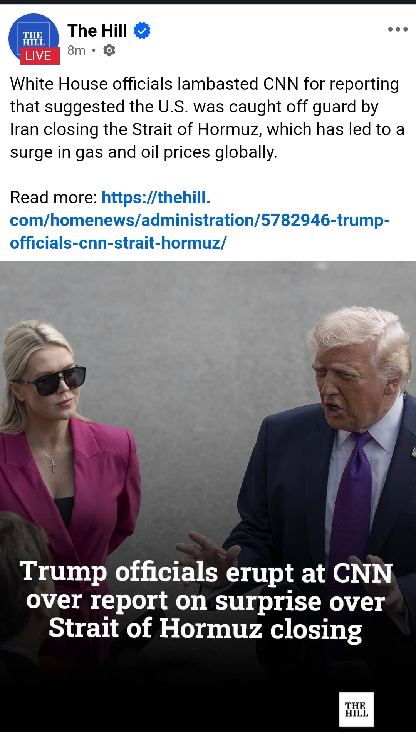The height and width of the screenshot is (732, 416).
Task: Click the caption text about White House officials
Action: pyautogui.click(x=207, y=118)
